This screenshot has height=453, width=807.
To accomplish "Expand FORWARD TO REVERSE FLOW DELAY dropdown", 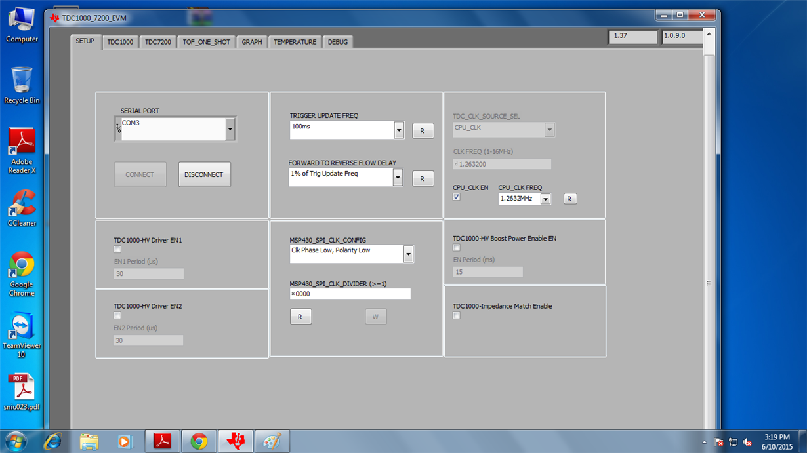I will (398, 177).
